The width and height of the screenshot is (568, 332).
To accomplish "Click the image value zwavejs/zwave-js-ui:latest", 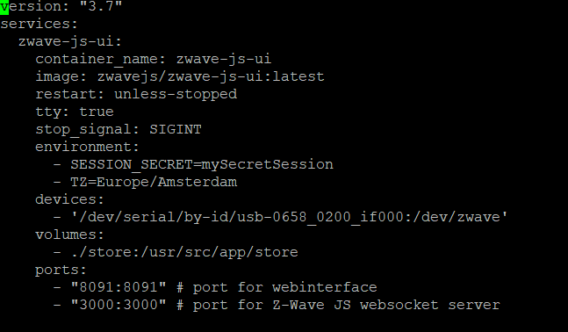I will (211, 76).
